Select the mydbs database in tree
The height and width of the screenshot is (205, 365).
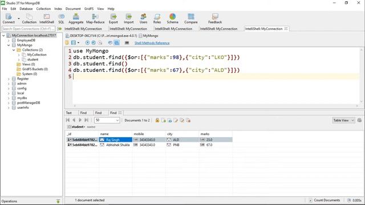pos(22,98)
